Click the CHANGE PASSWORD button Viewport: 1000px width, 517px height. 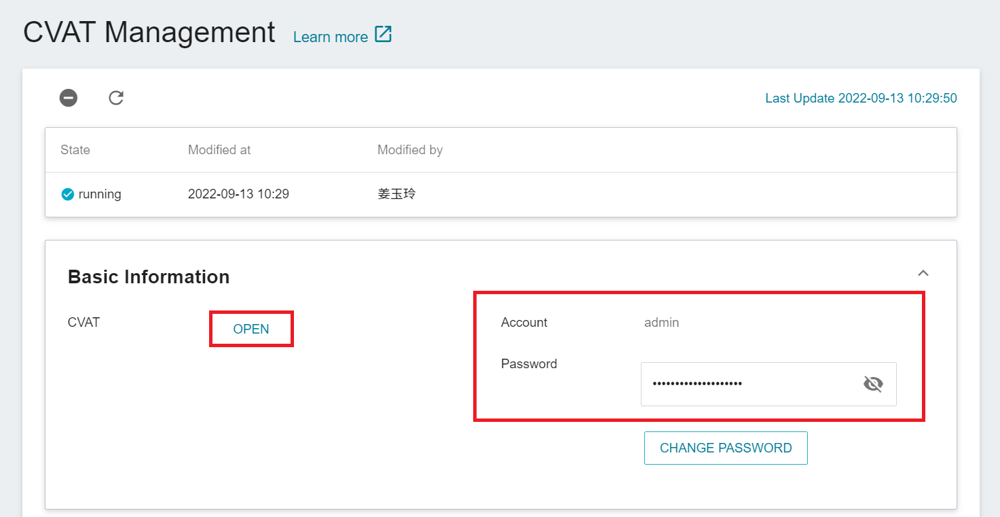coord(726,448)
